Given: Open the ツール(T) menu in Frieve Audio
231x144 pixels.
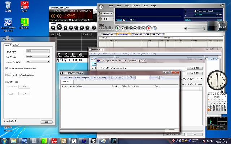Looking at the screenshot, I should (x=125, y=54).
